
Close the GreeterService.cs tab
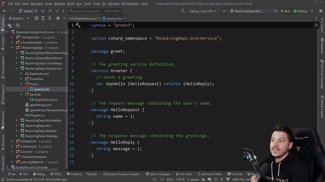99,18
